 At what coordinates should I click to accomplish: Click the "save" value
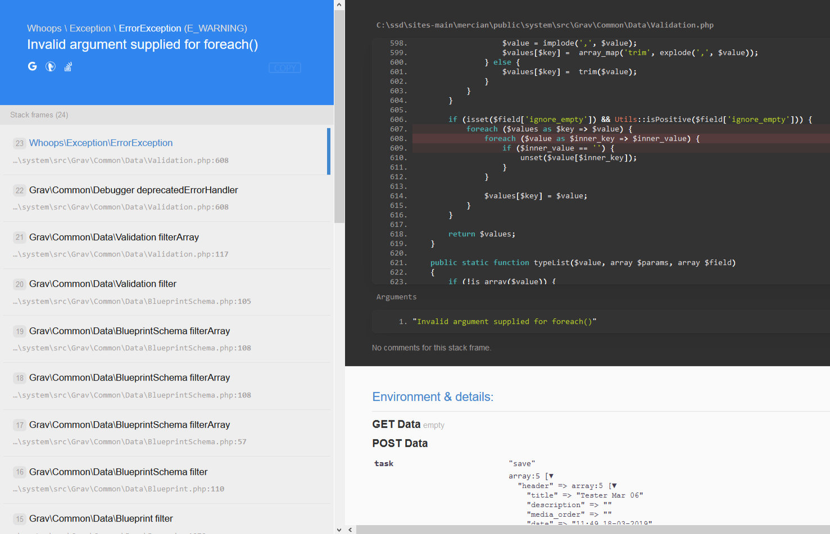521,463
